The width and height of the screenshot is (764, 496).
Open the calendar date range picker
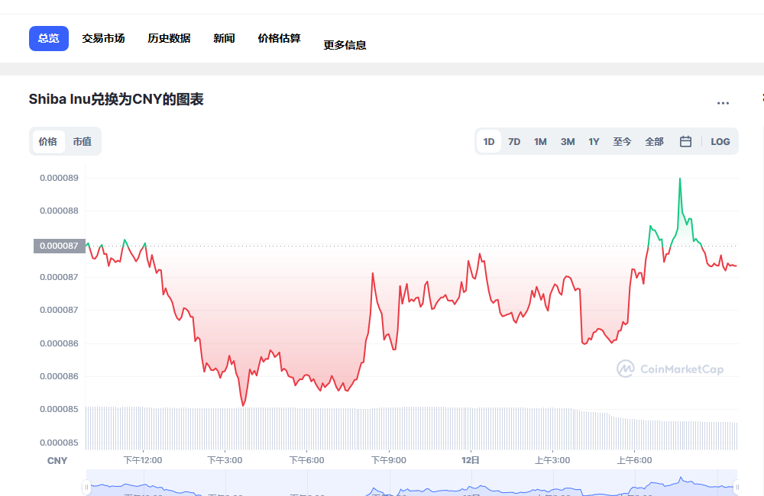(685, 142)
